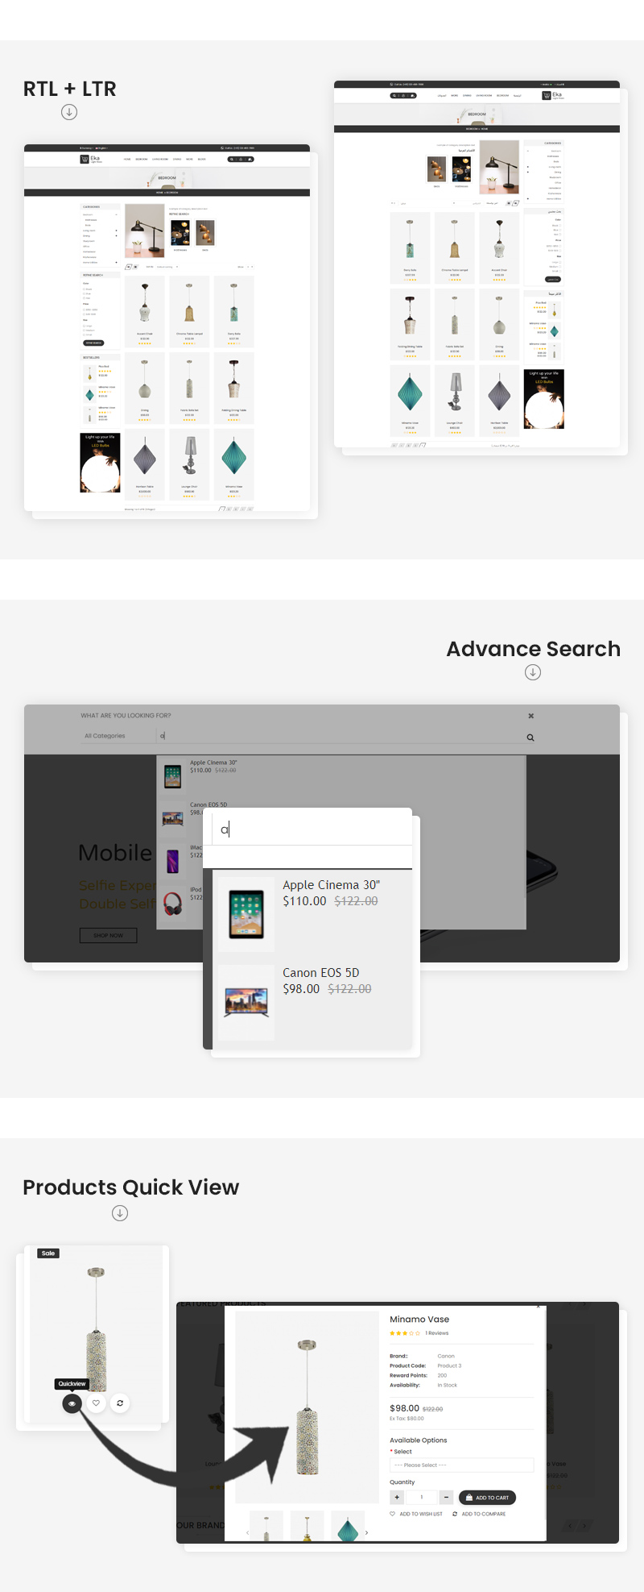Click down-arrow icon under RTL + LTR heading
The height and width of the screenshot is (1592, 644).
click(69, 112)
